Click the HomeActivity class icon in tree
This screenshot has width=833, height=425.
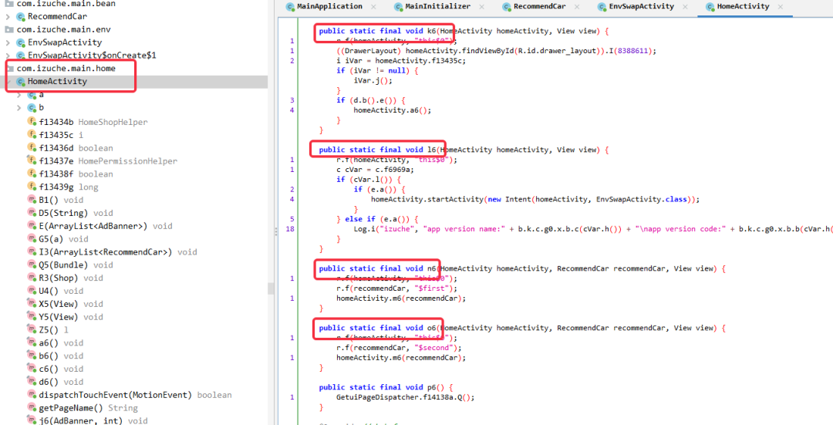20,82
